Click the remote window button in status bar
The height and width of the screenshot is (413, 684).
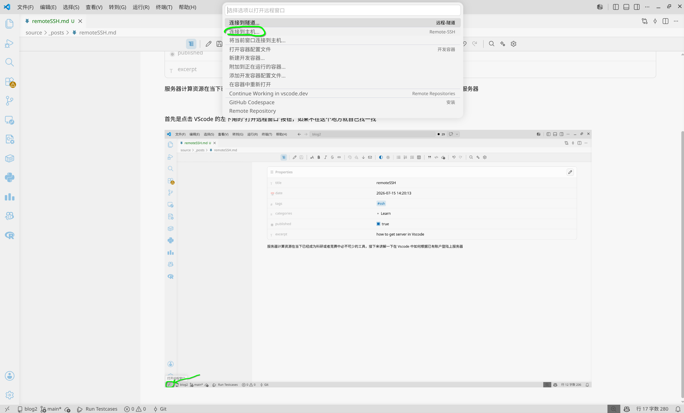point(7,409)
